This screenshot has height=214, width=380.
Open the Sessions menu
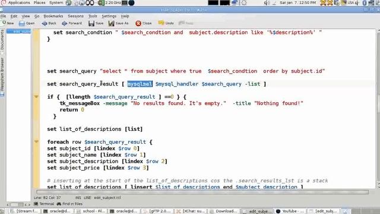(75, 16)
